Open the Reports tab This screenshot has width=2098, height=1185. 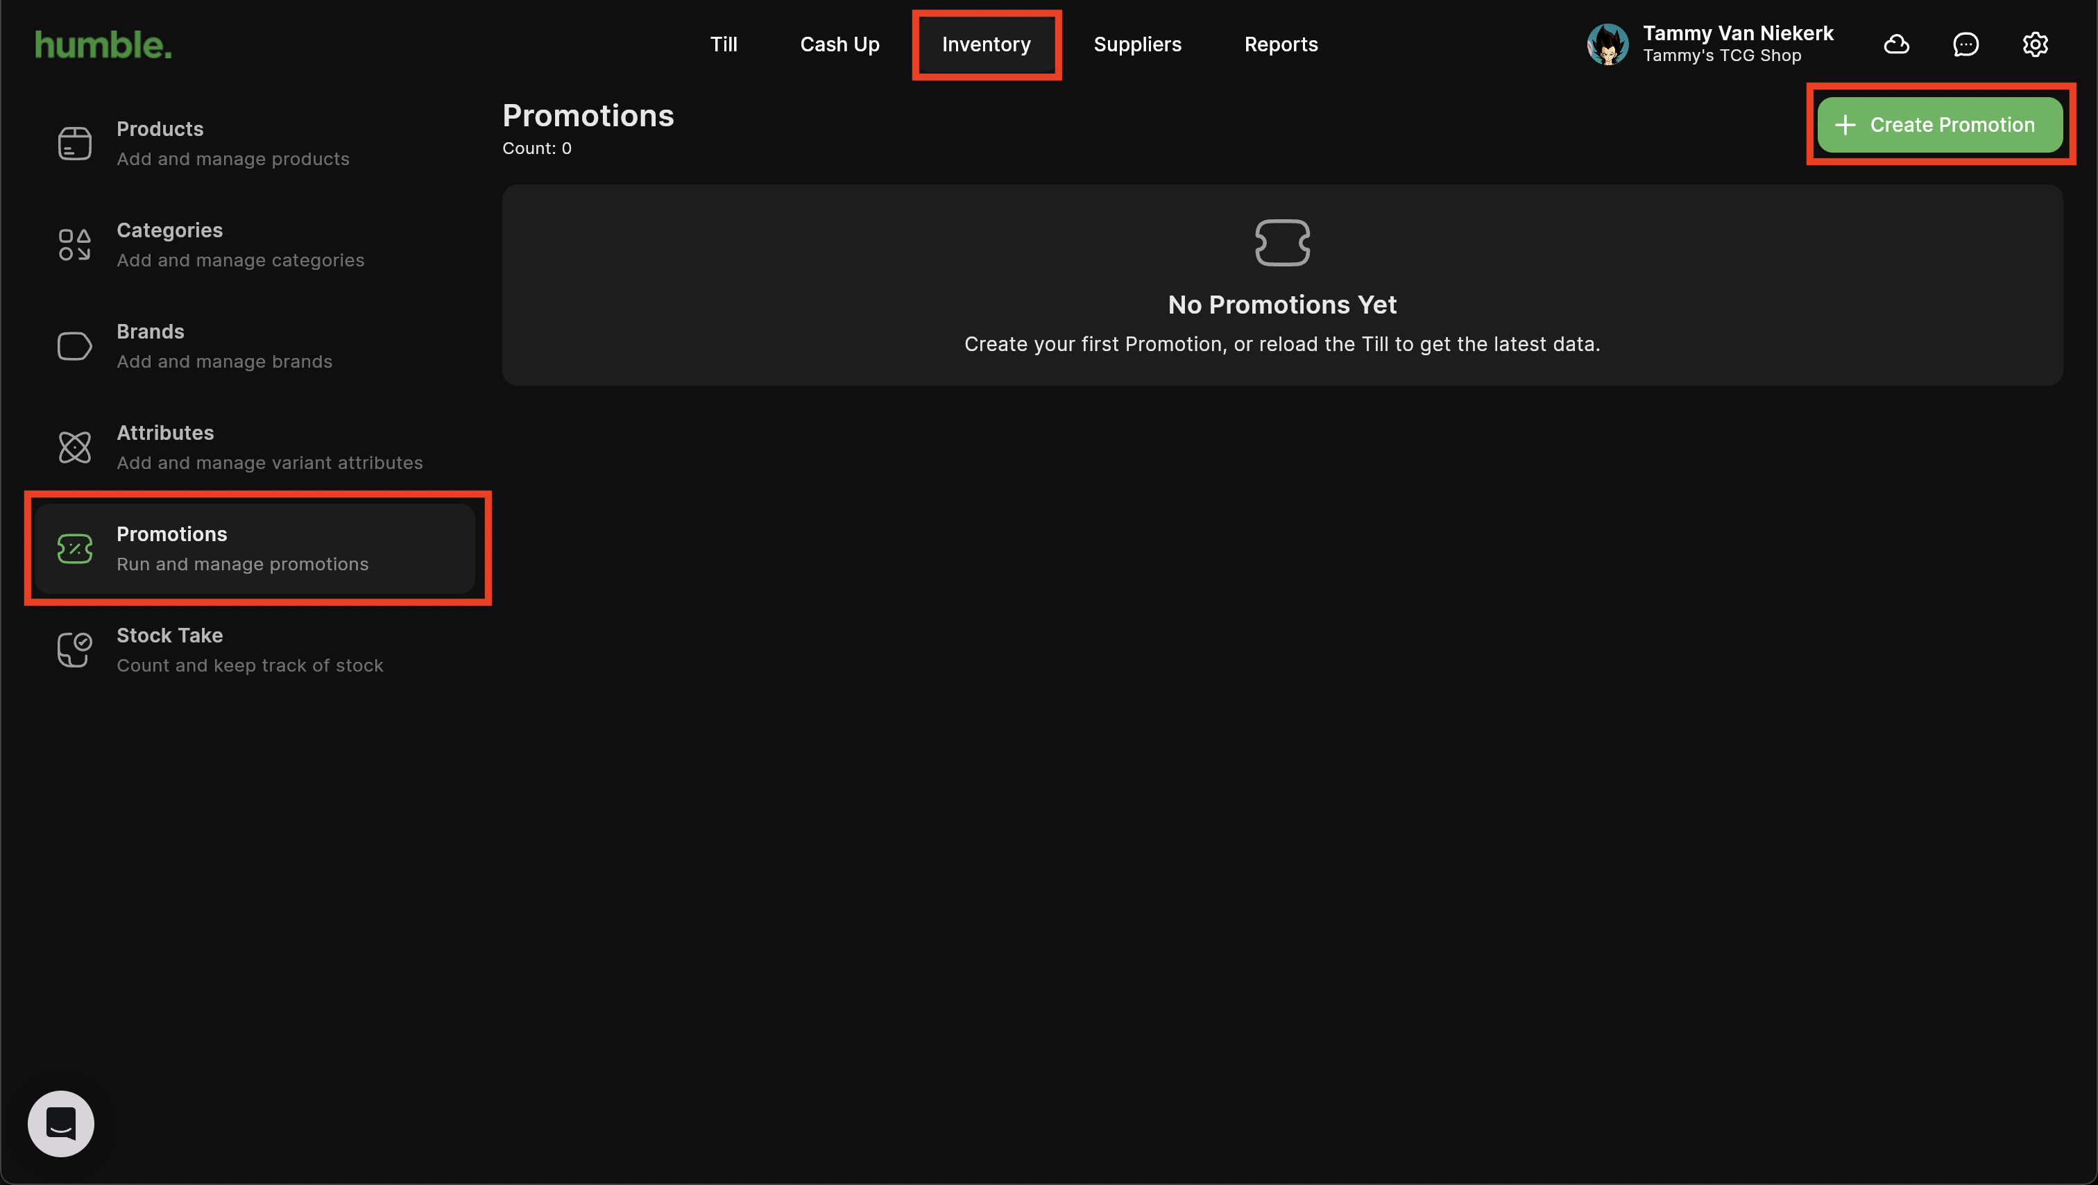click(1280, 44)
